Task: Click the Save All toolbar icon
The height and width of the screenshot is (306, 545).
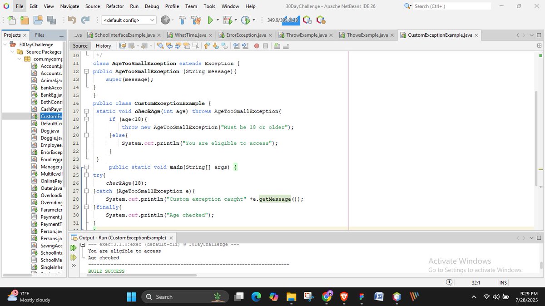Action: (x=51, y=20)
